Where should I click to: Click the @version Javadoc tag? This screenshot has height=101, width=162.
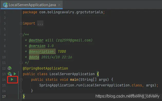tap(37, 46)
